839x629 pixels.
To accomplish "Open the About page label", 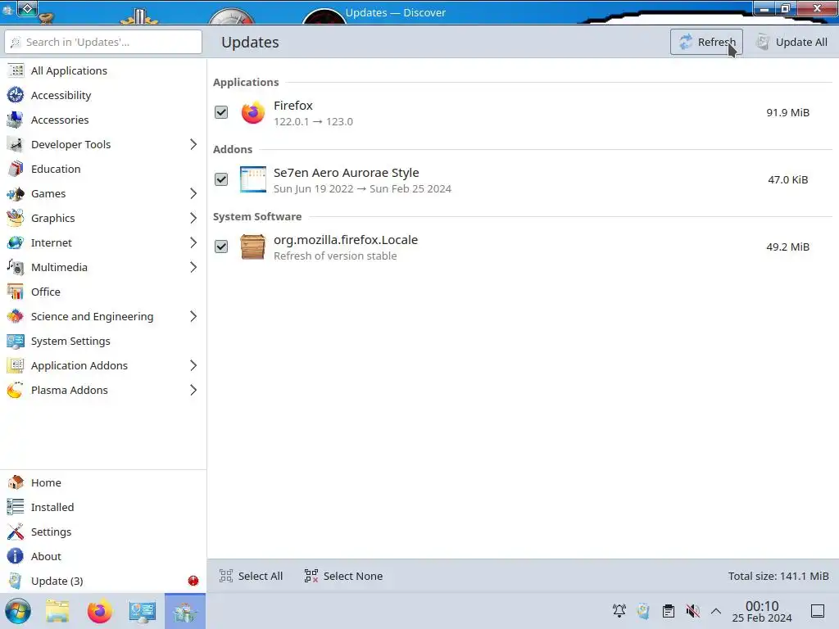I will tap(46, 556).
